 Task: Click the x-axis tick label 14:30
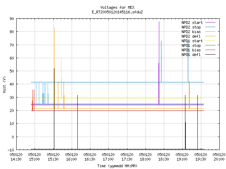tap(16, 159)
